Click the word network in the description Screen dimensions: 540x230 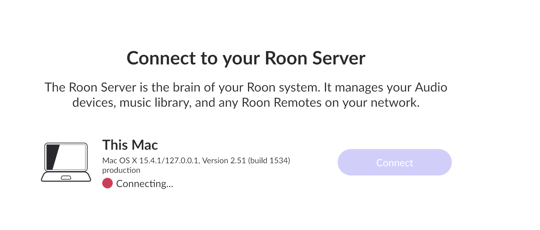click(x=394, y=103)
